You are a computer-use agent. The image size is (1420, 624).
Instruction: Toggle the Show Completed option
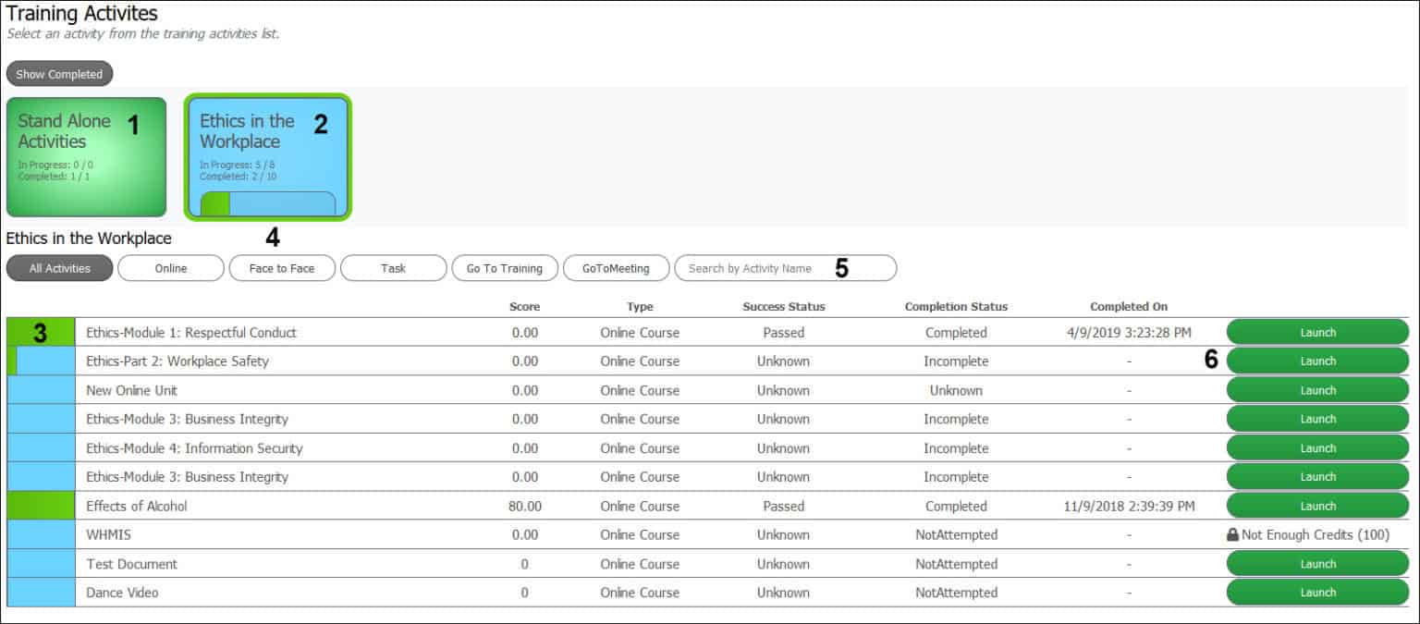(59, 74)
